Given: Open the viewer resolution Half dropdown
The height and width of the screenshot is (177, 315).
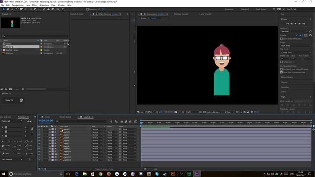Looking at the screenshot, I should coord(191,112).
